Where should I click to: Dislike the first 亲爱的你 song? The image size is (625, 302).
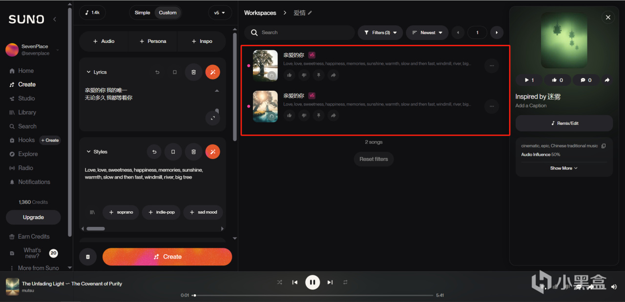point(304,75)
